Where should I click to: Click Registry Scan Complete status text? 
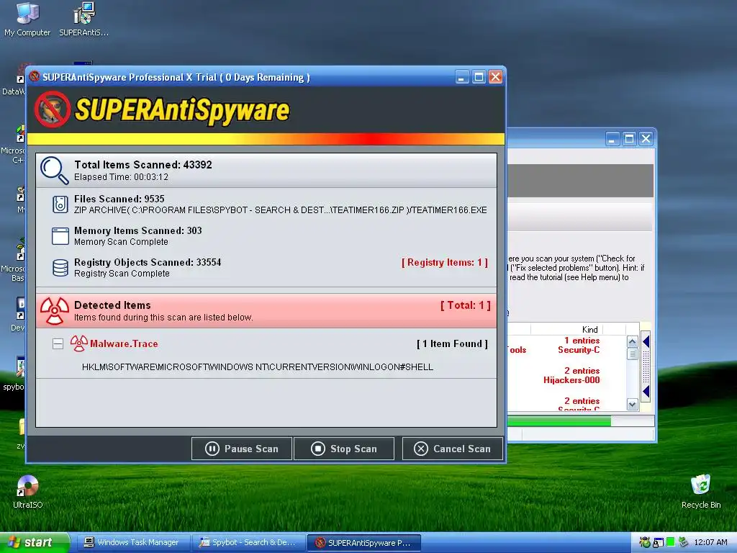coord(122,273)
